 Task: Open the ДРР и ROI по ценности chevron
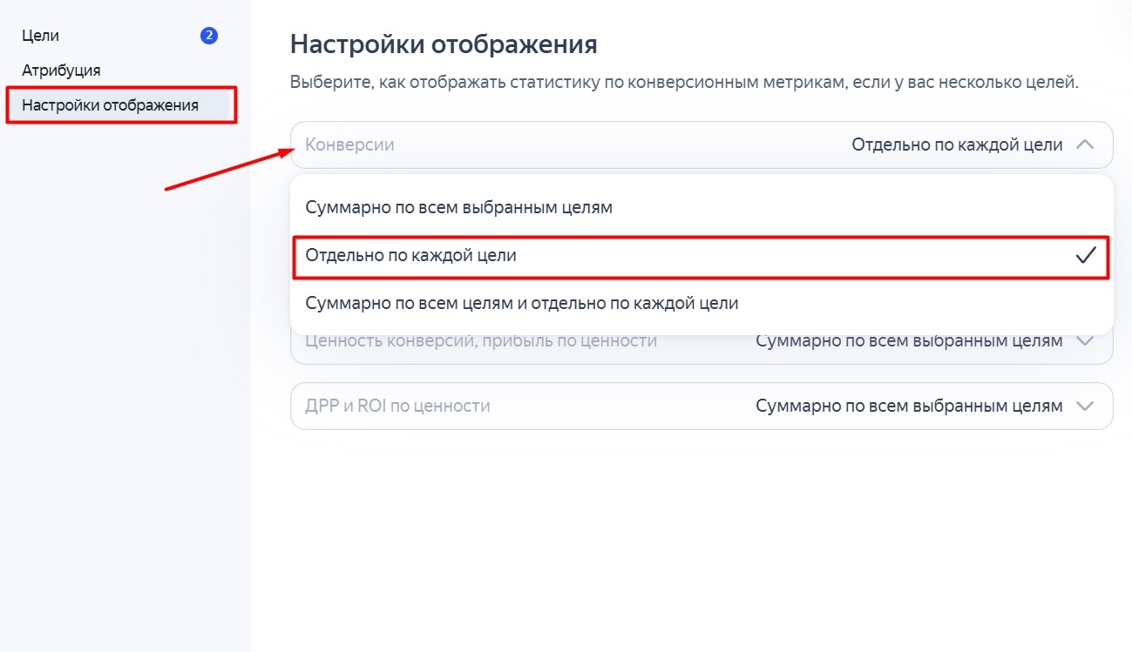pyautogui.click(x=1086, y=406)
